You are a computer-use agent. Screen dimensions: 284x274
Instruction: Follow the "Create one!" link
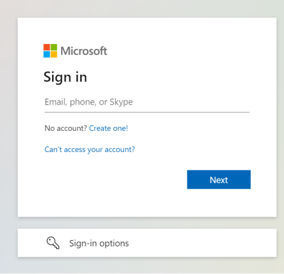108,128
